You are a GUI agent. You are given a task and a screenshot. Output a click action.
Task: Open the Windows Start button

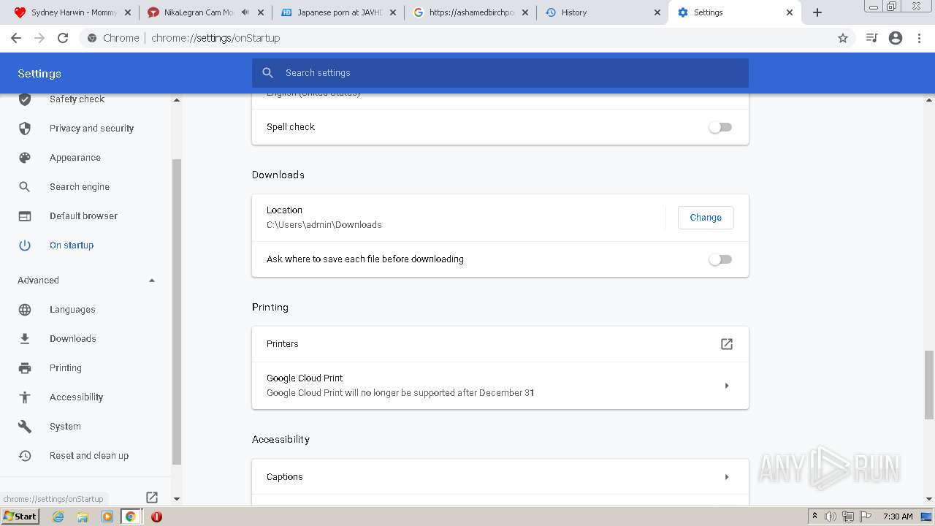(x=20, y=517)
